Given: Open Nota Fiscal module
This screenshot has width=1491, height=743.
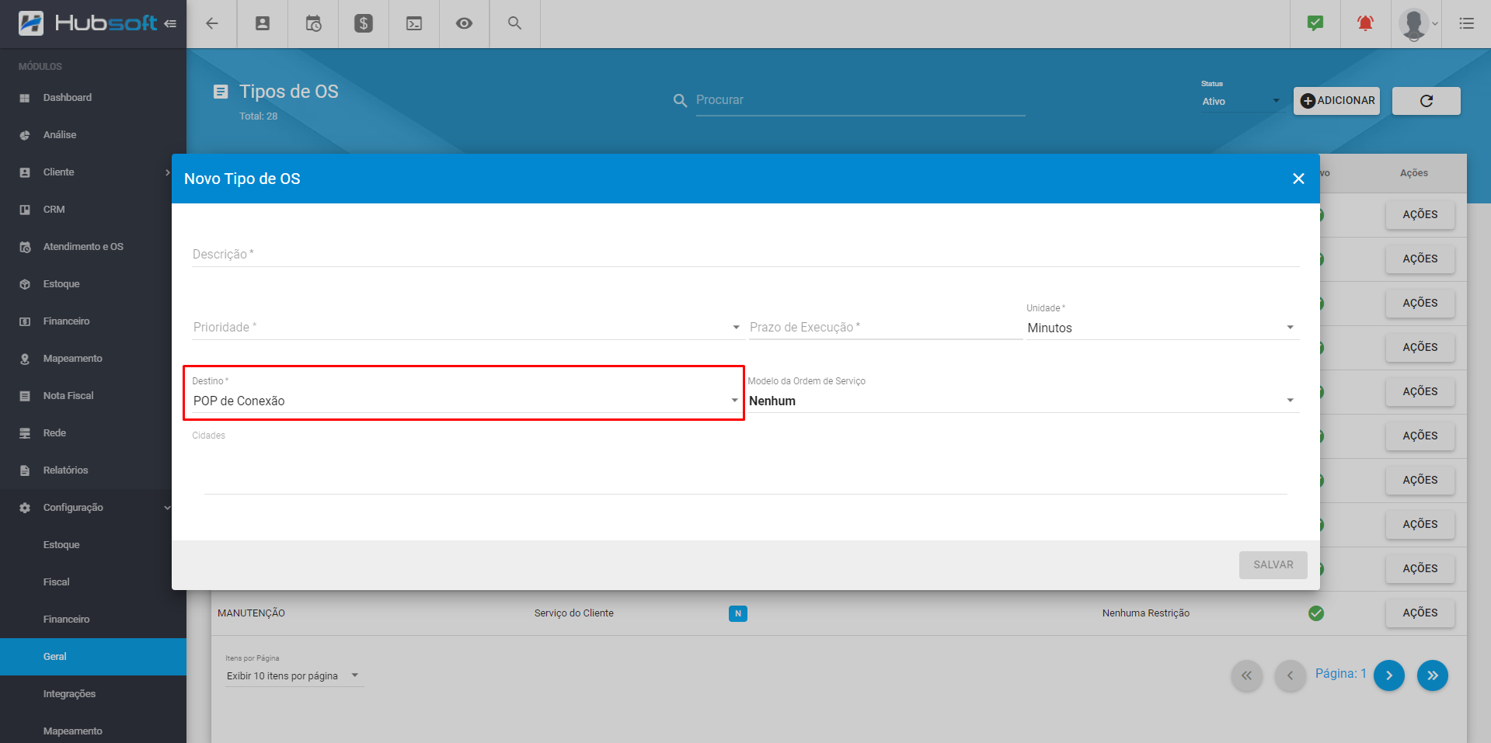Looking at the screenshot, I should (x=93, y=396).
